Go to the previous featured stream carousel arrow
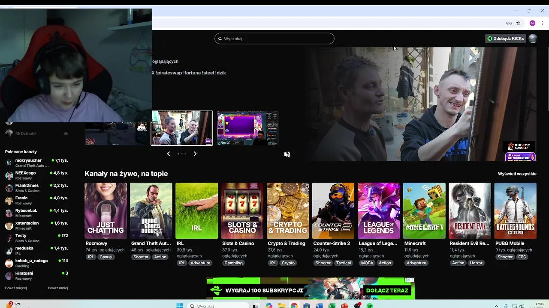 [169, 154]
